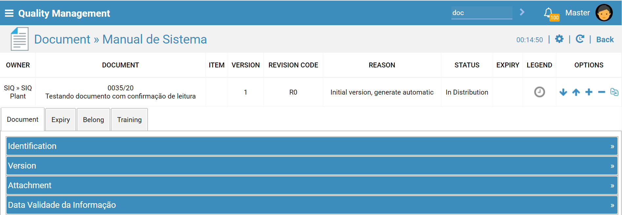
Task: Click the OWNER column header
Action: (x=18, y=65)
